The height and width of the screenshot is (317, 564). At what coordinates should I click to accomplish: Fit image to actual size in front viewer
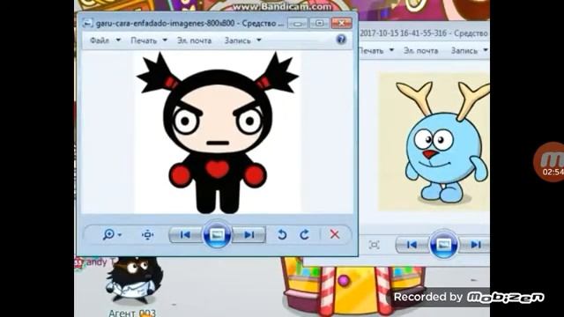(x=147, y=235)
